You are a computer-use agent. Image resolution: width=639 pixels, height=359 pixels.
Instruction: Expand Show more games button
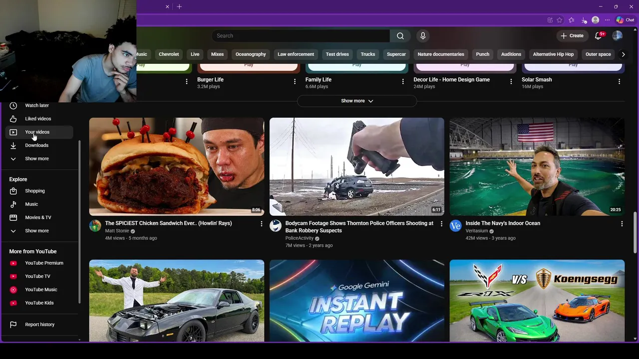(x=357, y=101)
